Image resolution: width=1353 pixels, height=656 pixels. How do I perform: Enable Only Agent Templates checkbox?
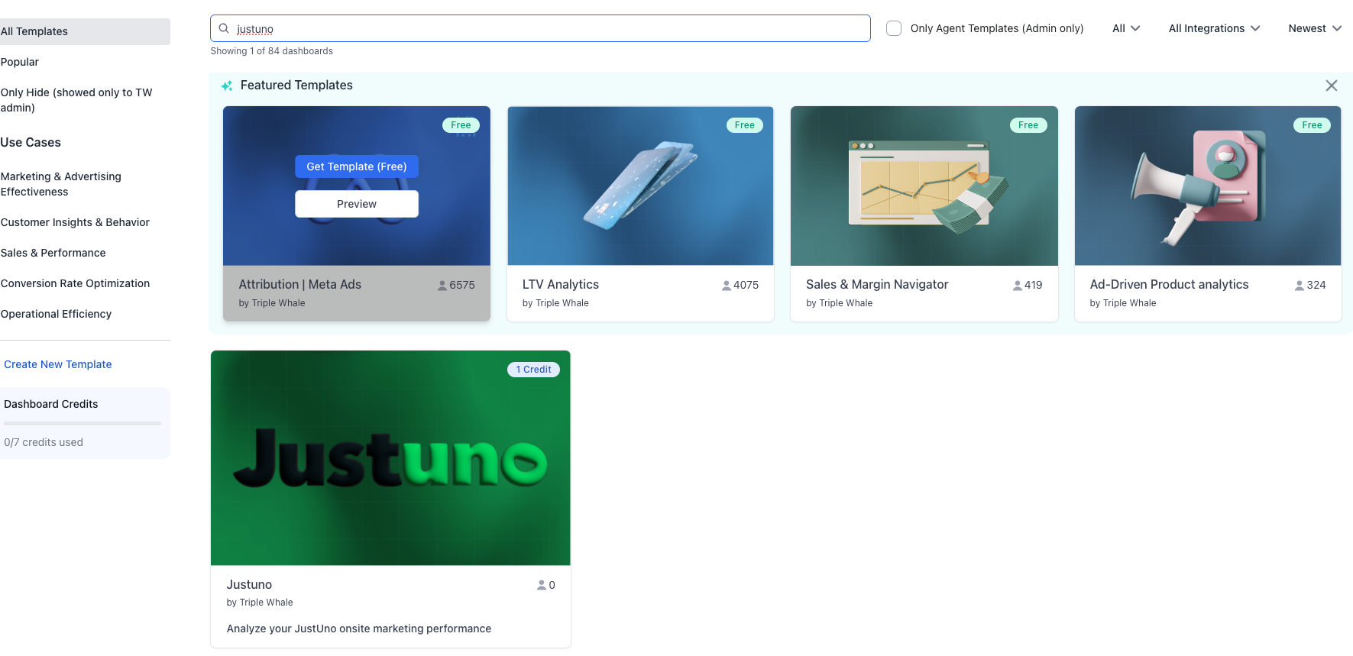coord(893,28)
